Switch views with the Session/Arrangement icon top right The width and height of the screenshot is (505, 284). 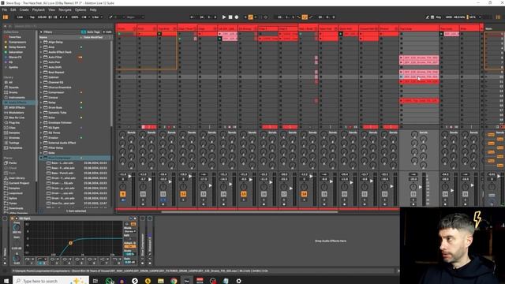pos(498,17)
